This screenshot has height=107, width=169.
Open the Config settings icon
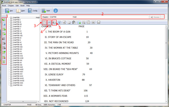click(x=33, y=11)
